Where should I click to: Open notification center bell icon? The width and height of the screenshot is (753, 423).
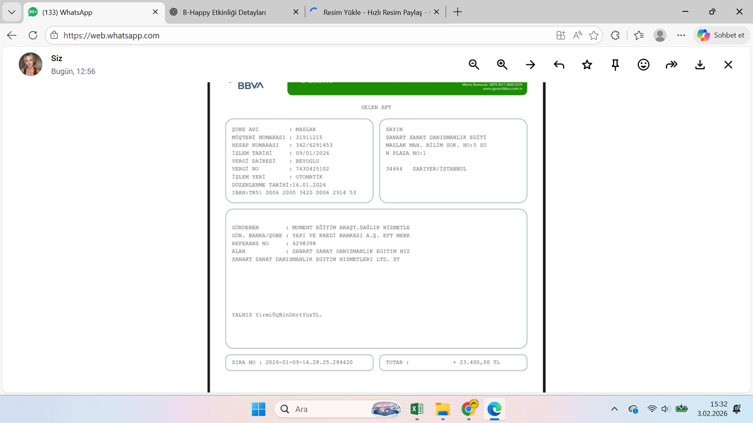(x=737, y=409)
